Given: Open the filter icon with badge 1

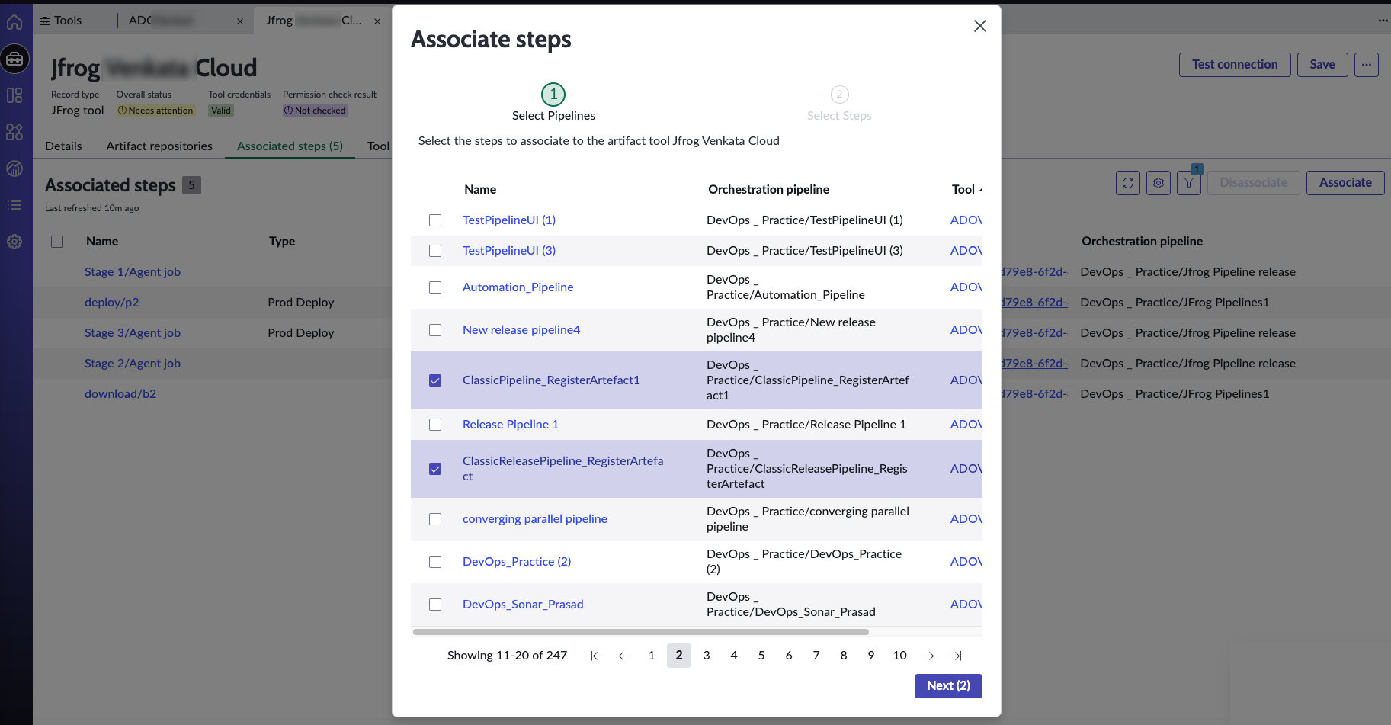Looking at the screenshot, I should pyautogui.click(x=1189, y=183).
